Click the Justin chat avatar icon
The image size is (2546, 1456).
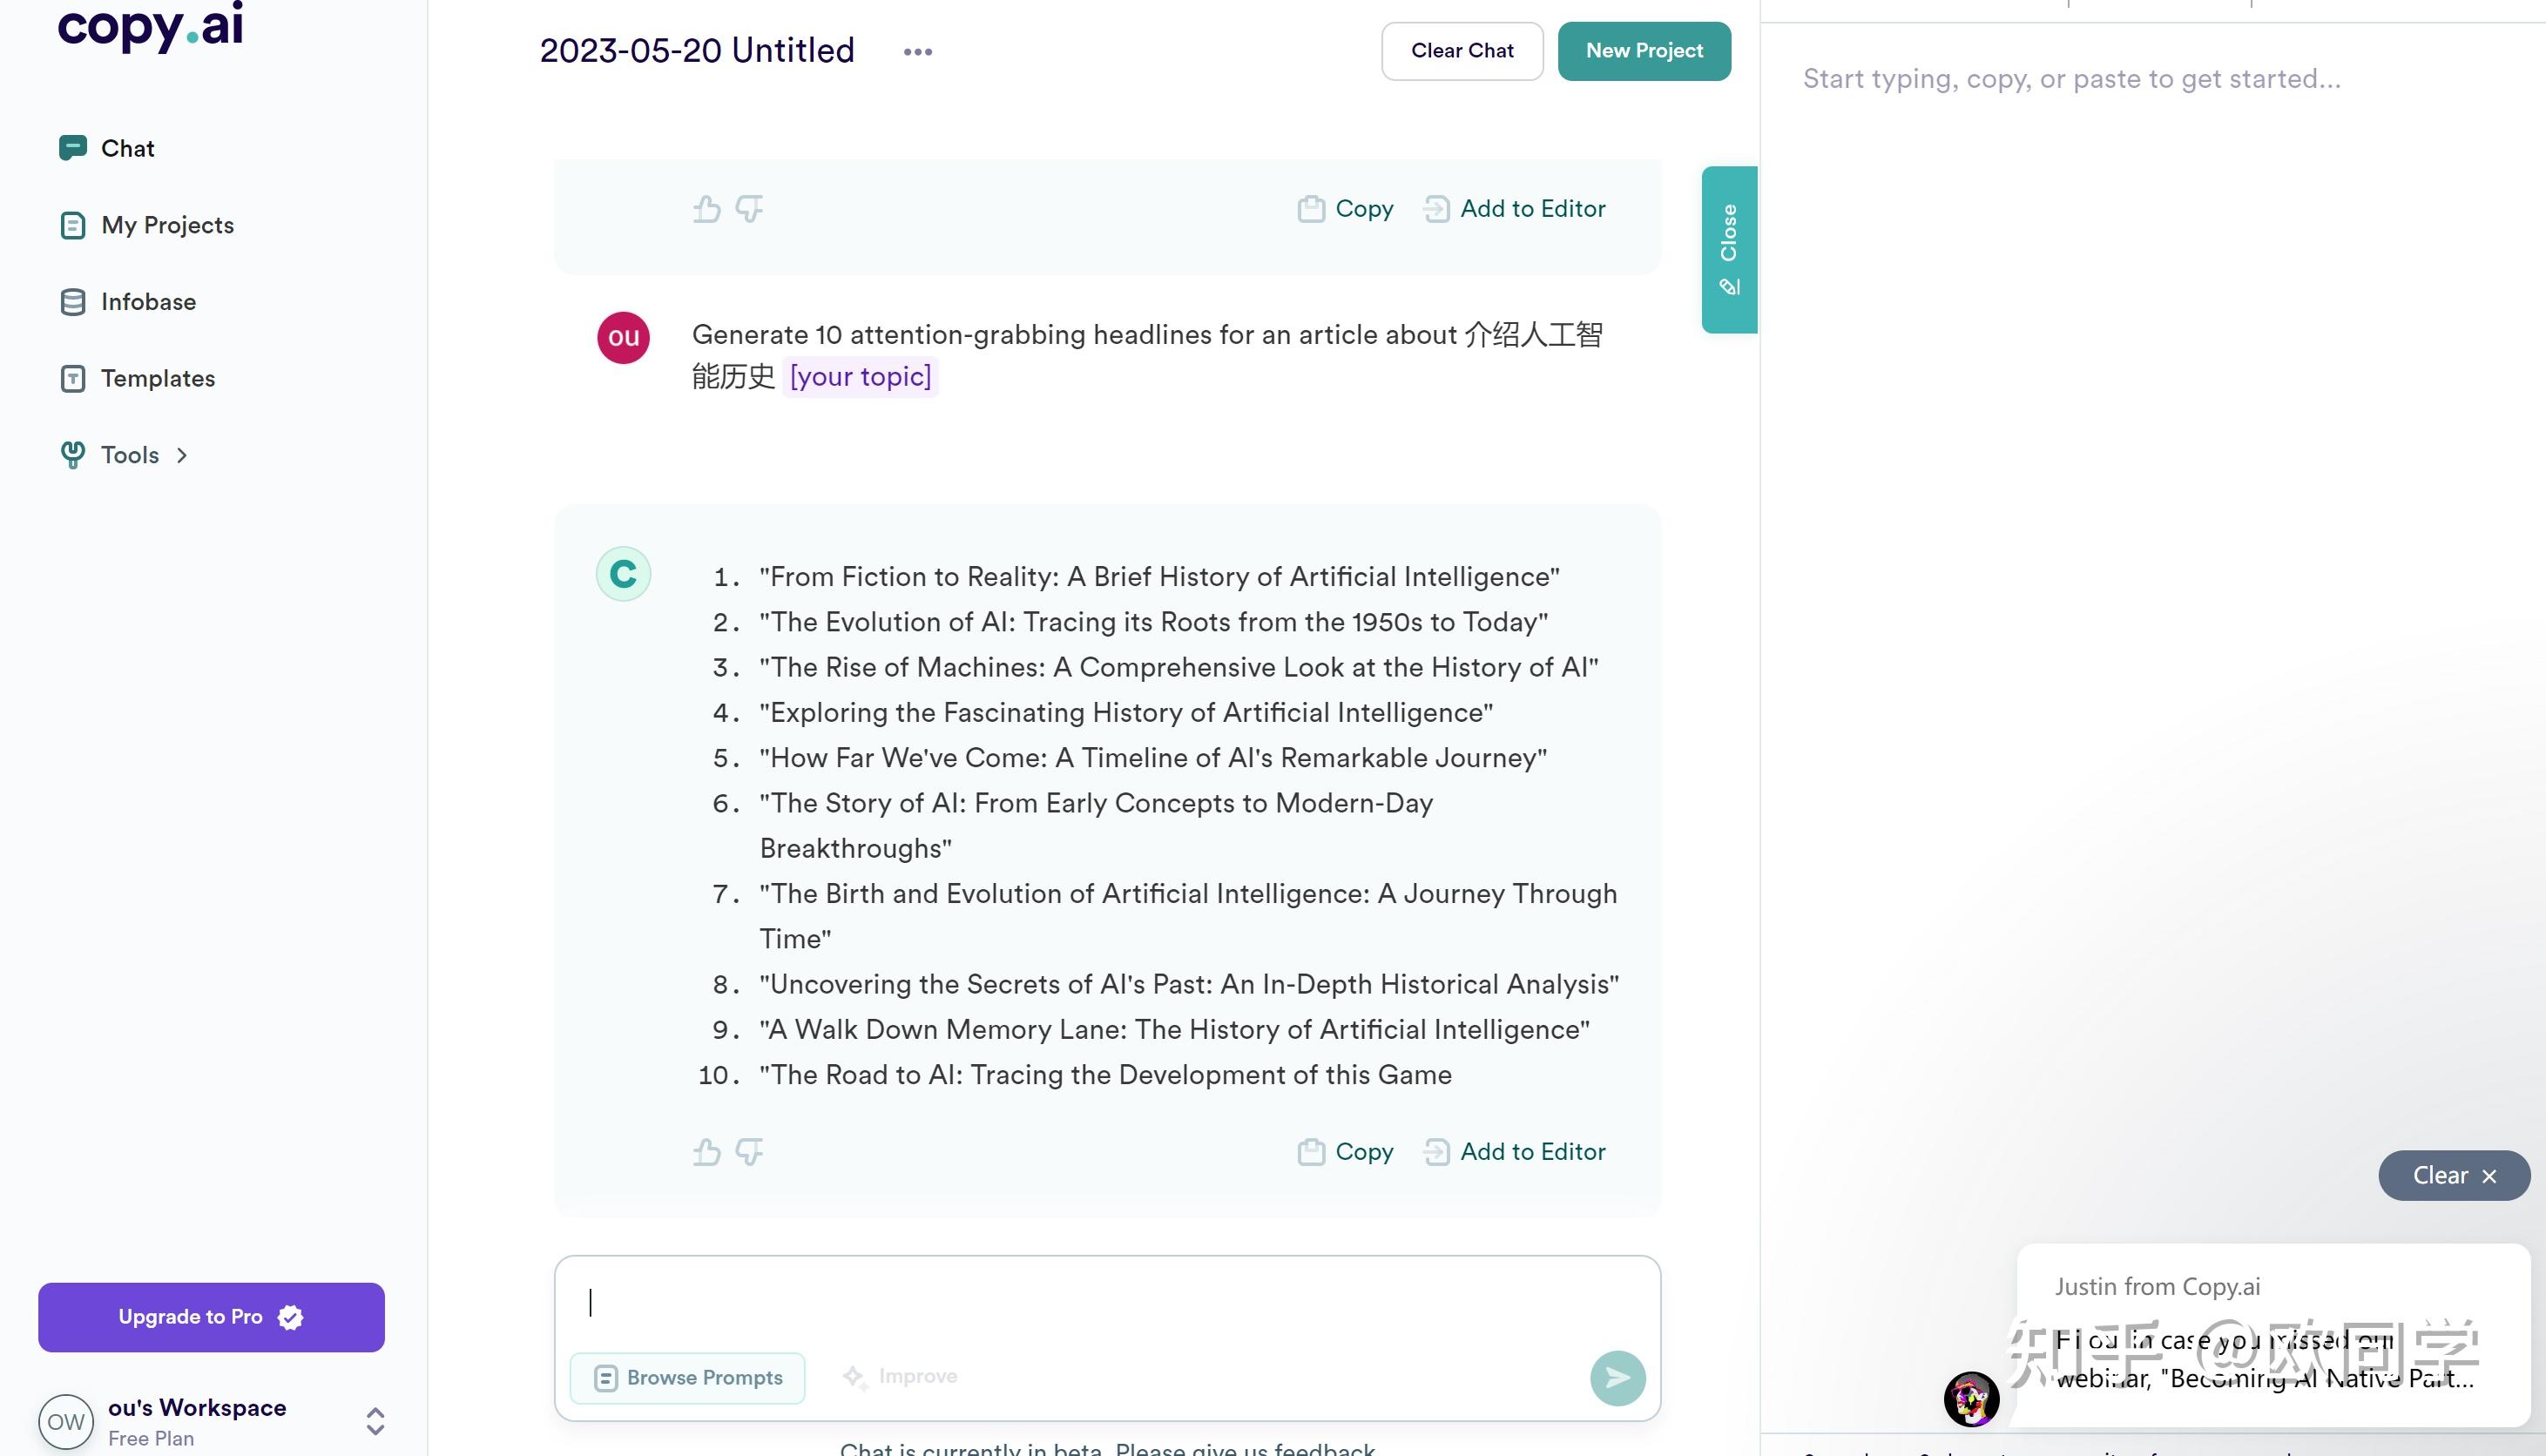tap(1970, 1398)
